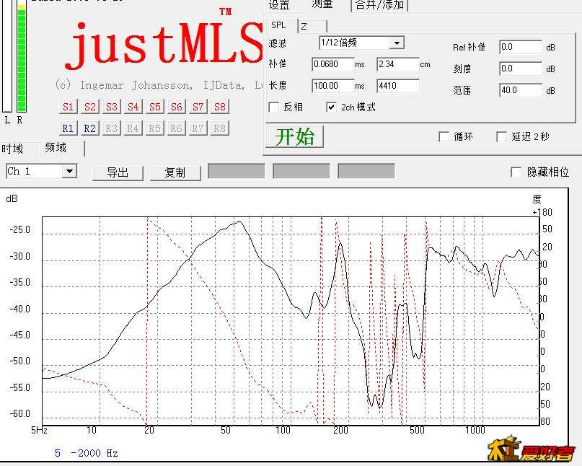The image size is (582, 466).
Task: Select memory slot S8
Action: pos(220,106)
